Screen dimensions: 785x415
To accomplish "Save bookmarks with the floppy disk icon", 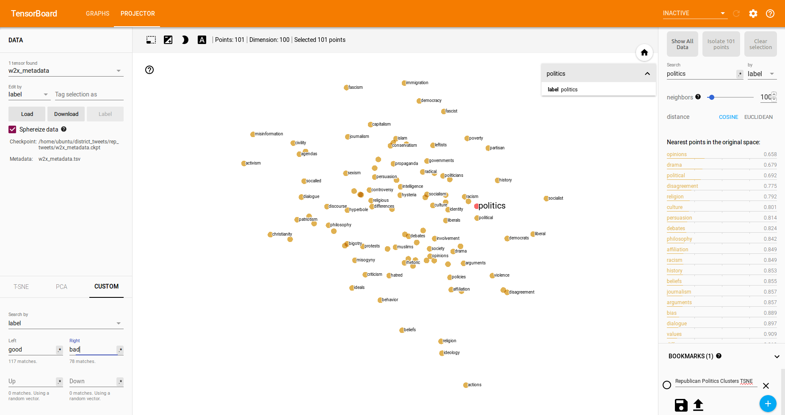I will [x=681, y=405].
